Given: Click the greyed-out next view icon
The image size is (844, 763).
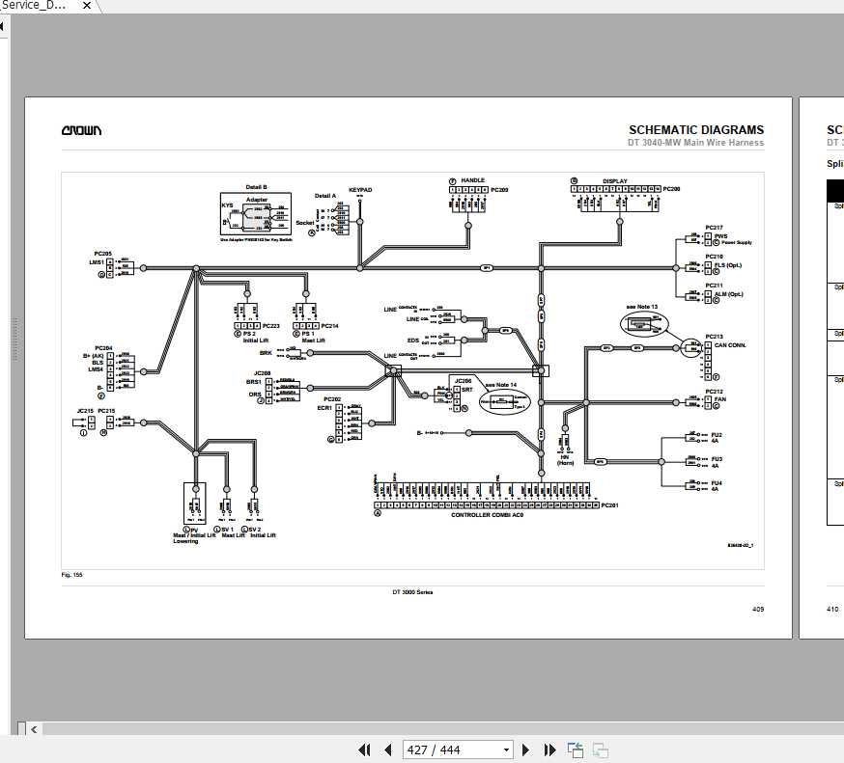Looking at the screenshot, I should [x=600, y=749].
